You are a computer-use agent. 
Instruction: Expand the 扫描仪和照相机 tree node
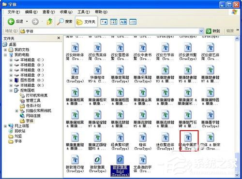(x=16, y=111)
